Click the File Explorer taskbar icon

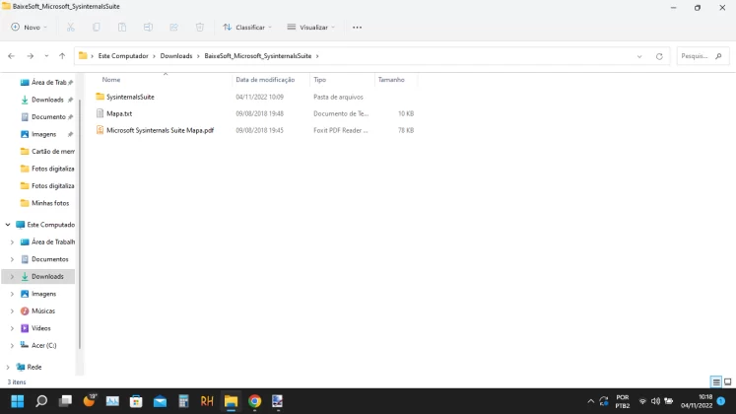tap(231, 401)
